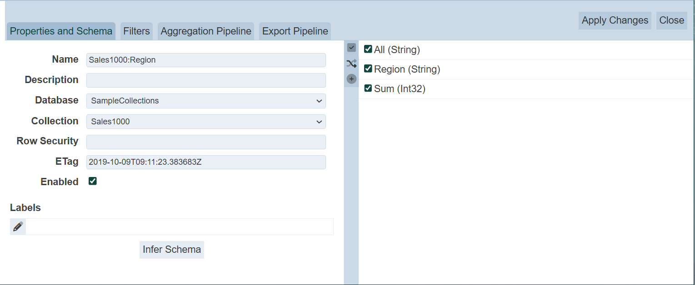
Task: Disable the Enabled checkbox
Action: coord(93,182)
